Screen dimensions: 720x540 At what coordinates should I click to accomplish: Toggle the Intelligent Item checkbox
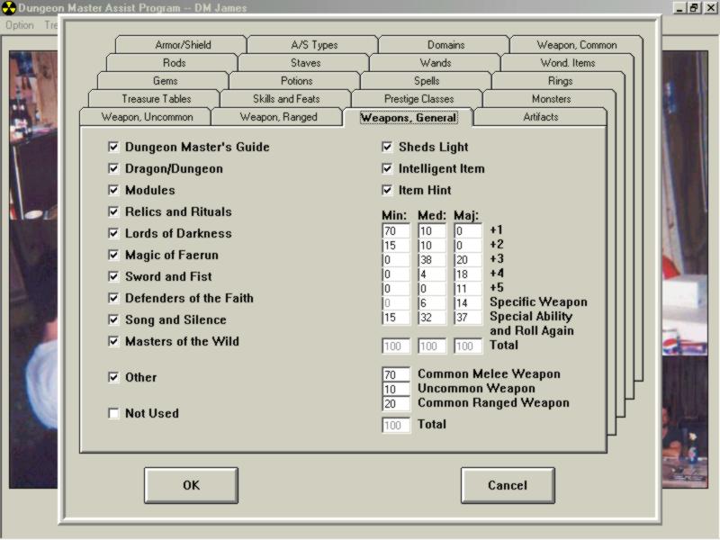coord(387,168)
